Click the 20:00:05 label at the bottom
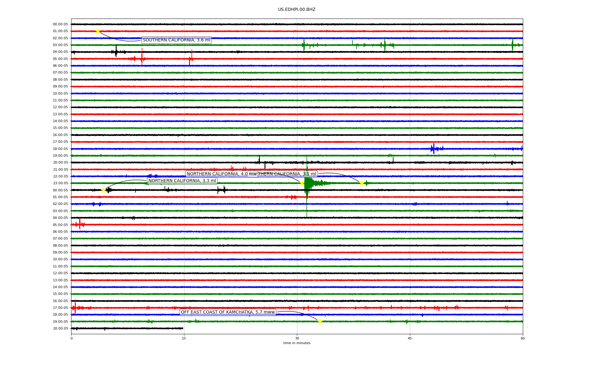This screenshot has height=371, width=594. (x=60, y=329)
